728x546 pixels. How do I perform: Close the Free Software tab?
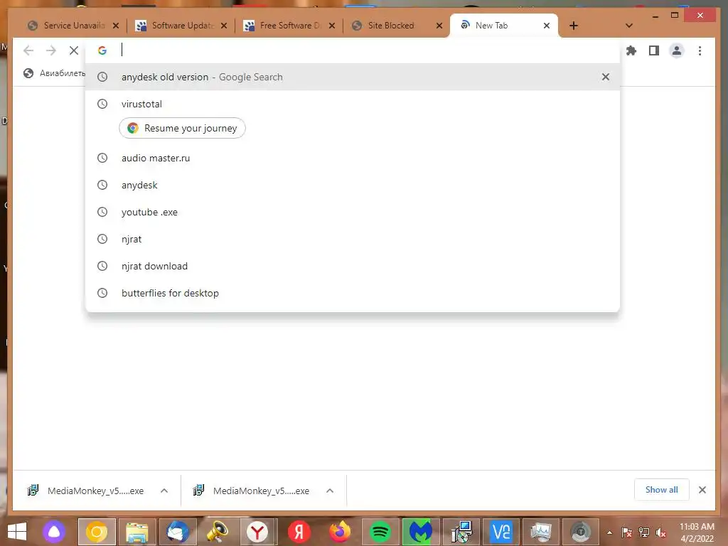pyautogui.click(x=332, y=26)
